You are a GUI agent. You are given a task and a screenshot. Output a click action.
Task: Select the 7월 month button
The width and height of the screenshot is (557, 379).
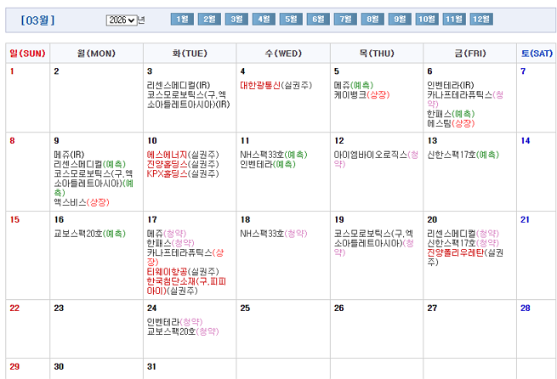(345, 20)
